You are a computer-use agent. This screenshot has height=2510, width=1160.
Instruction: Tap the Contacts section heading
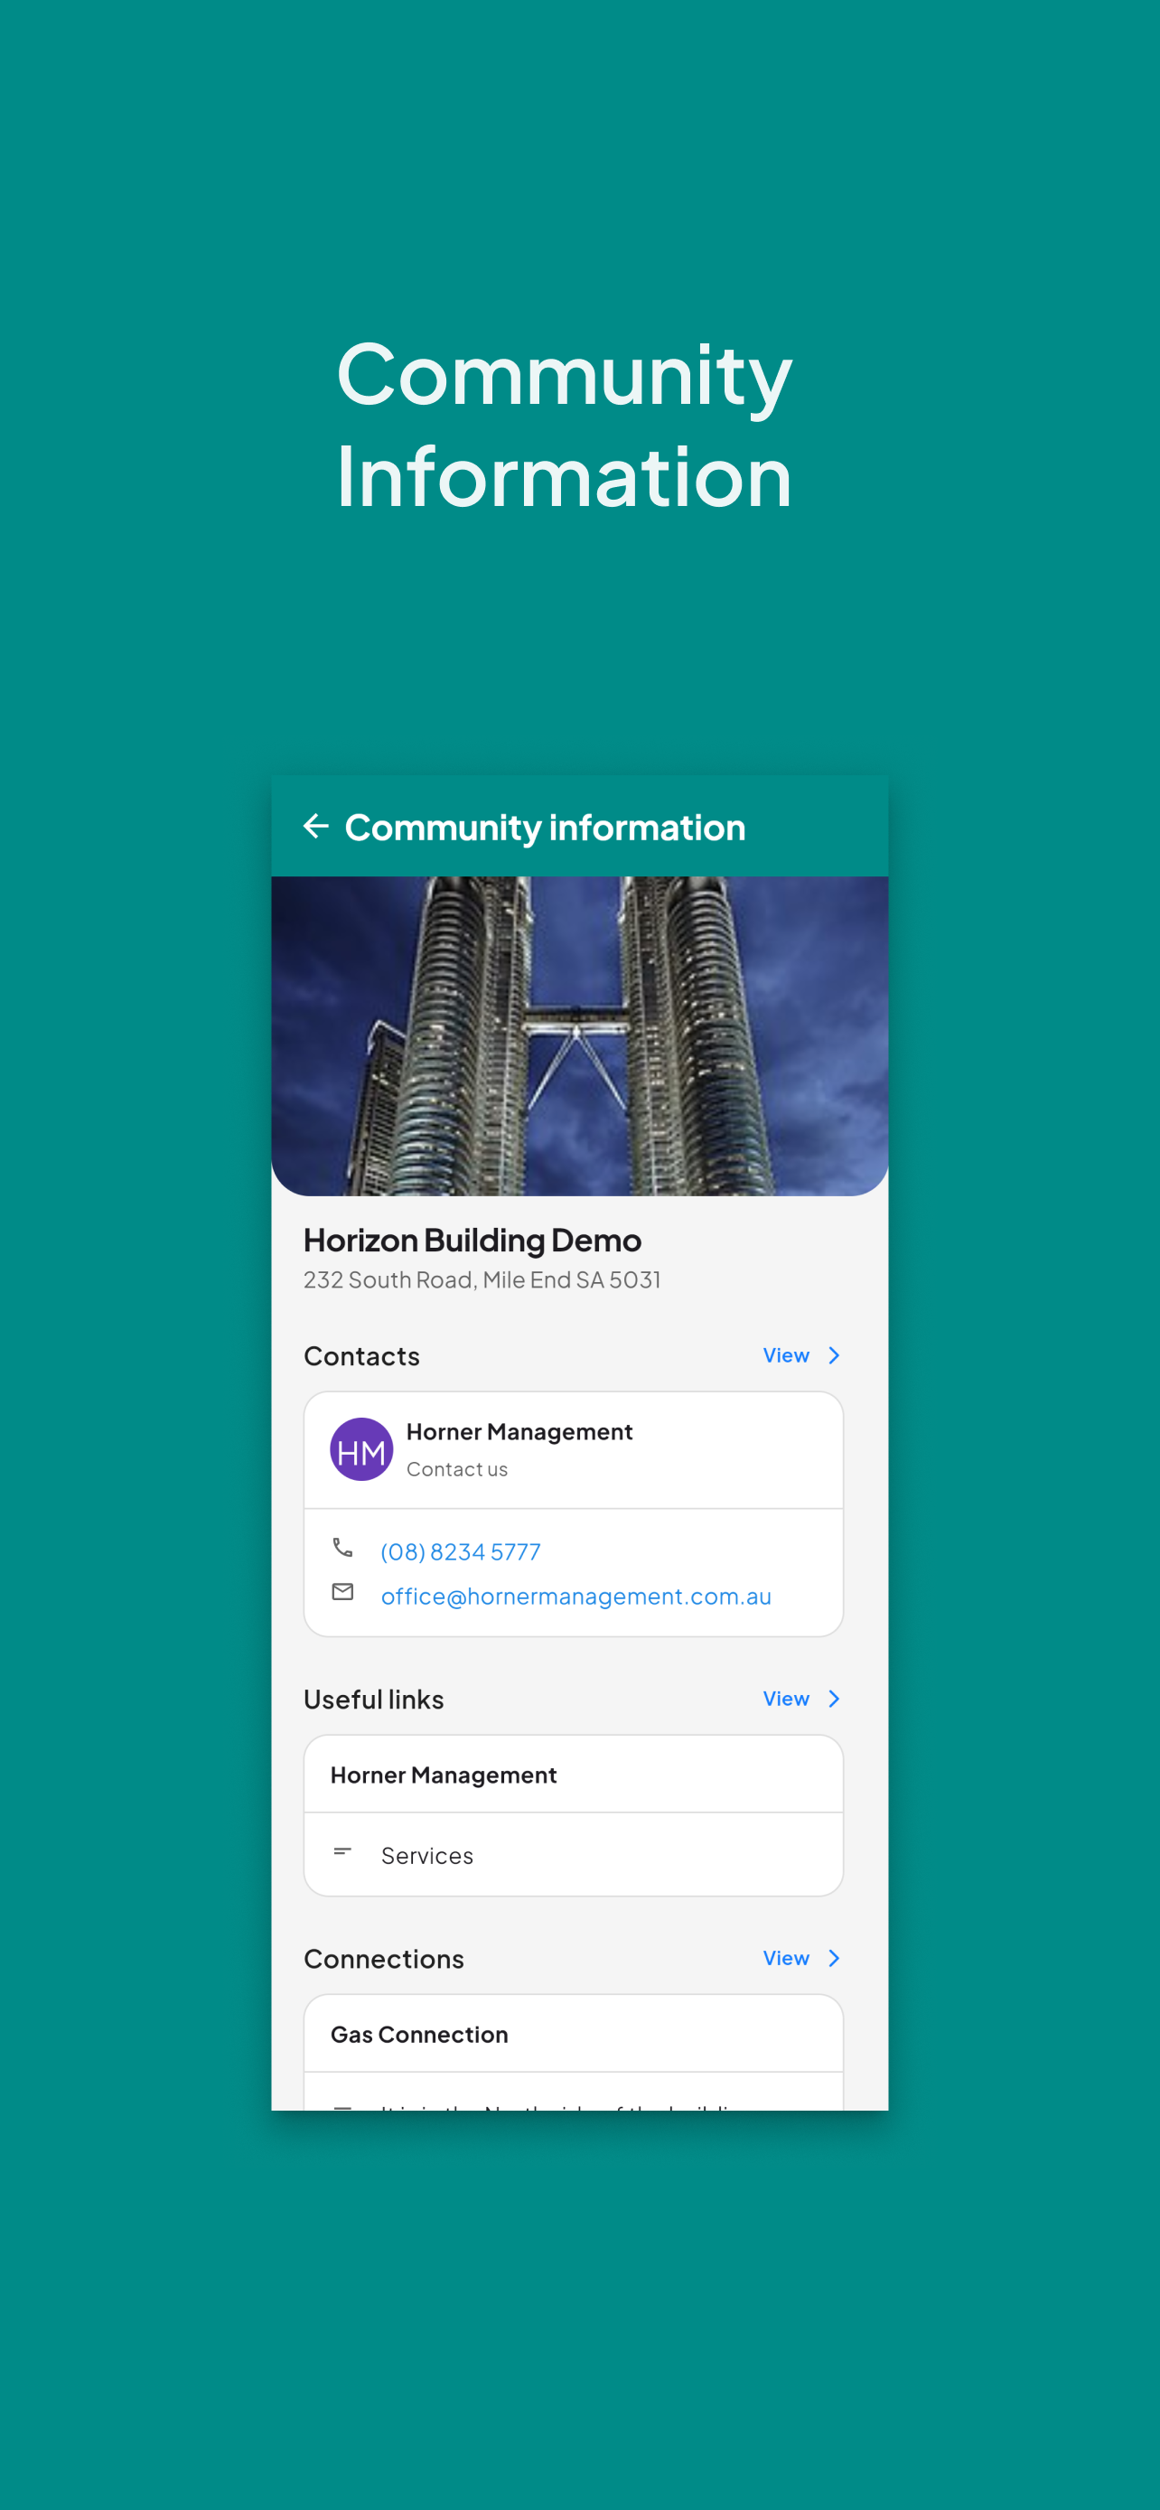pyautogui.click(x=361, y=1355)
